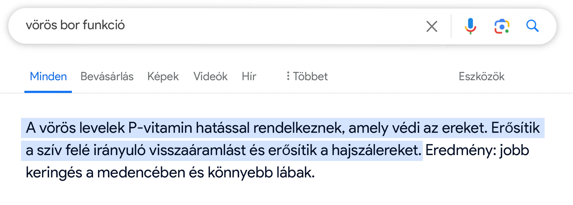Submit search using the blue magnifier icon
This screenshot has height=205, width=573.
pos(532,26)
